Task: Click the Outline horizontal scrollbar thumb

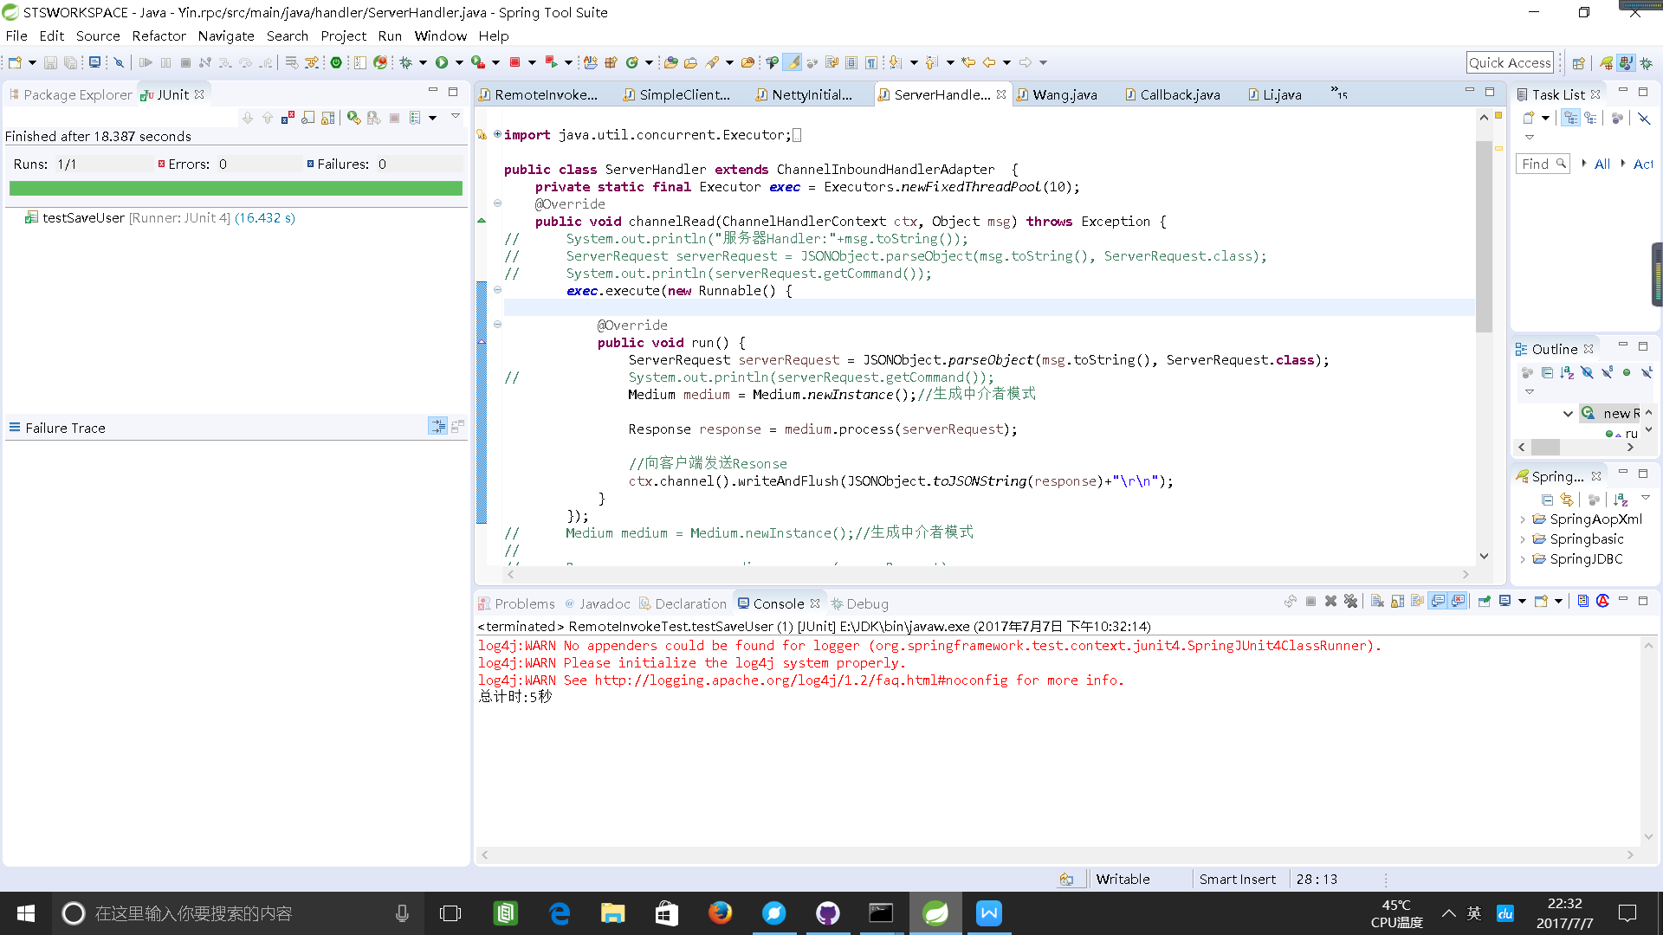Action: click(x=1545, y=447)
